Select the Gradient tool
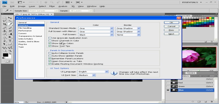The height and width of the screenshot is (104, 219). (x=10, y=34)
